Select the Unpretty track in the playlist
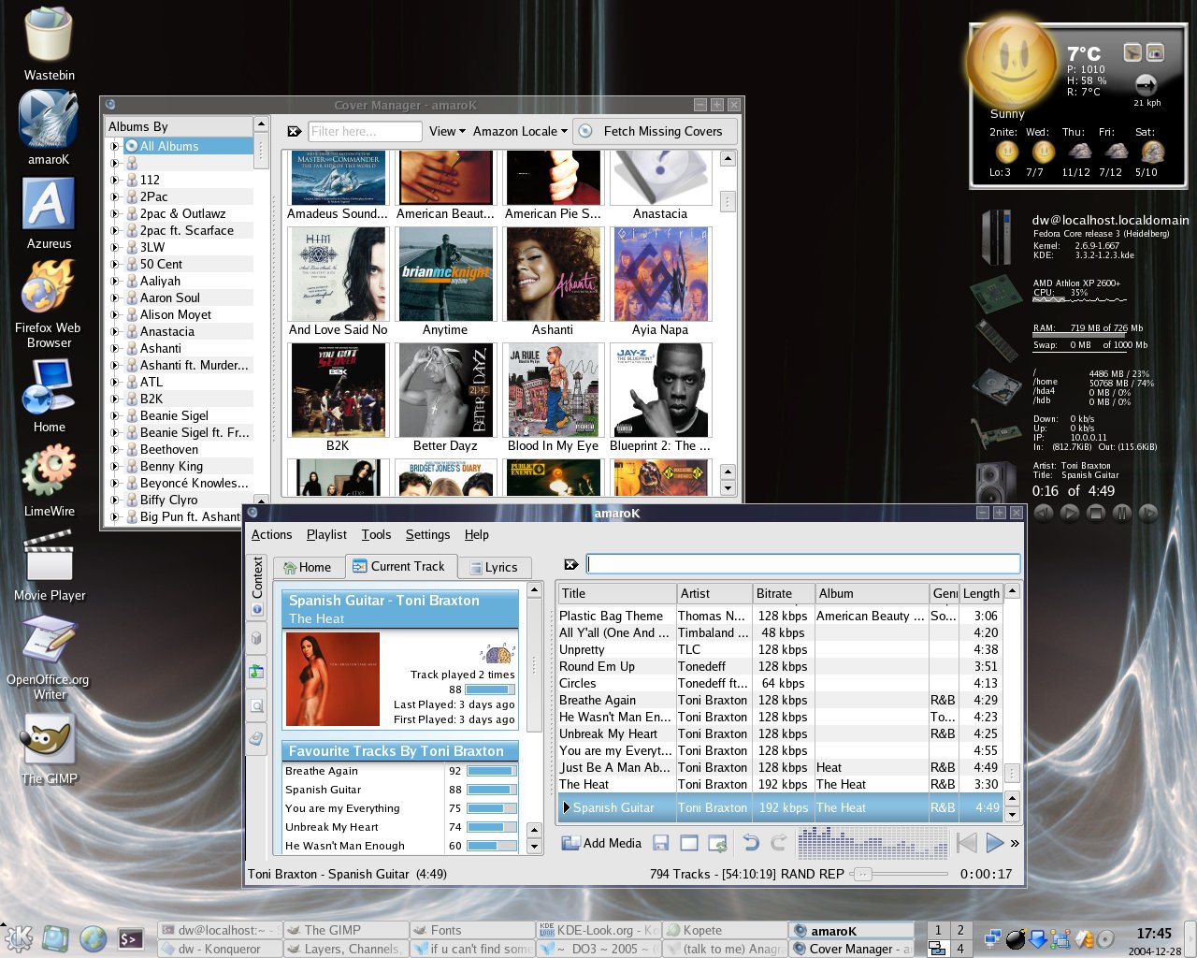Image resolution: width=1197 pixels, height=958 pixels. [x=778, y=649]
